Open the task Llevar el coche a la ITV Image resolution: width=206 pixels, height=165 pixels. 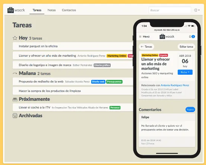pyautogui.click(x=34, y=108)
